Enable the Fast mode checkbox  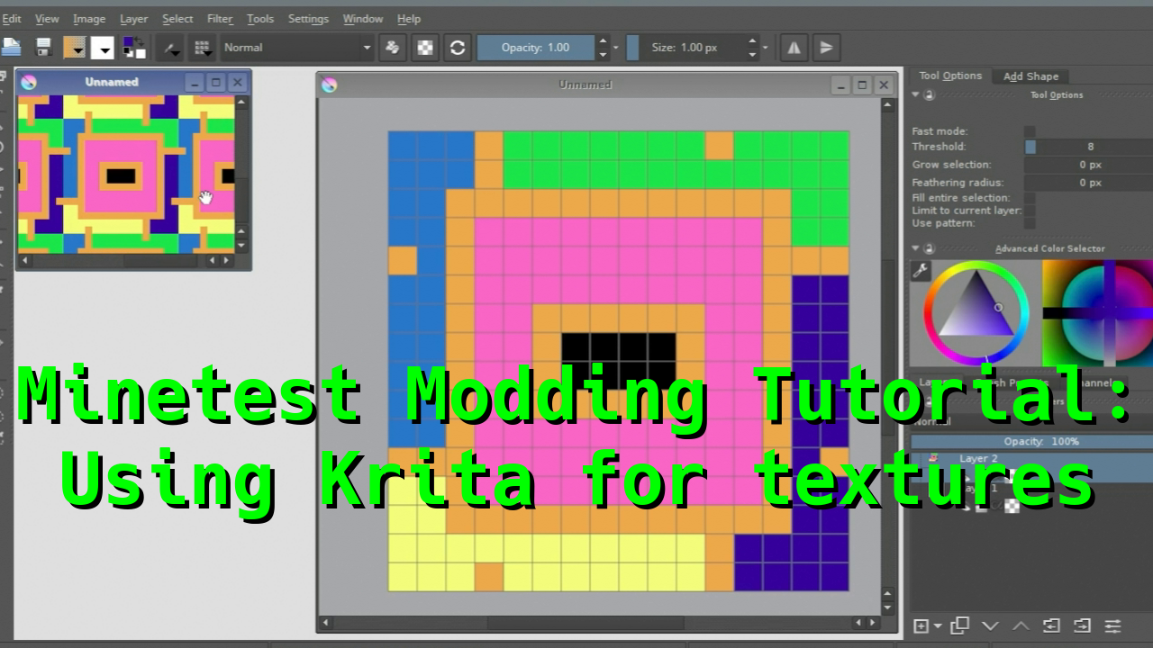pos(1030,131)
